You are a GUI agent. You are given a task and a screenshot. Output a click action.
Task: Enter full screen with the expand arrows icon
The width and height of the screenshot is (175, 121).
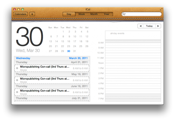click(161, 9)
